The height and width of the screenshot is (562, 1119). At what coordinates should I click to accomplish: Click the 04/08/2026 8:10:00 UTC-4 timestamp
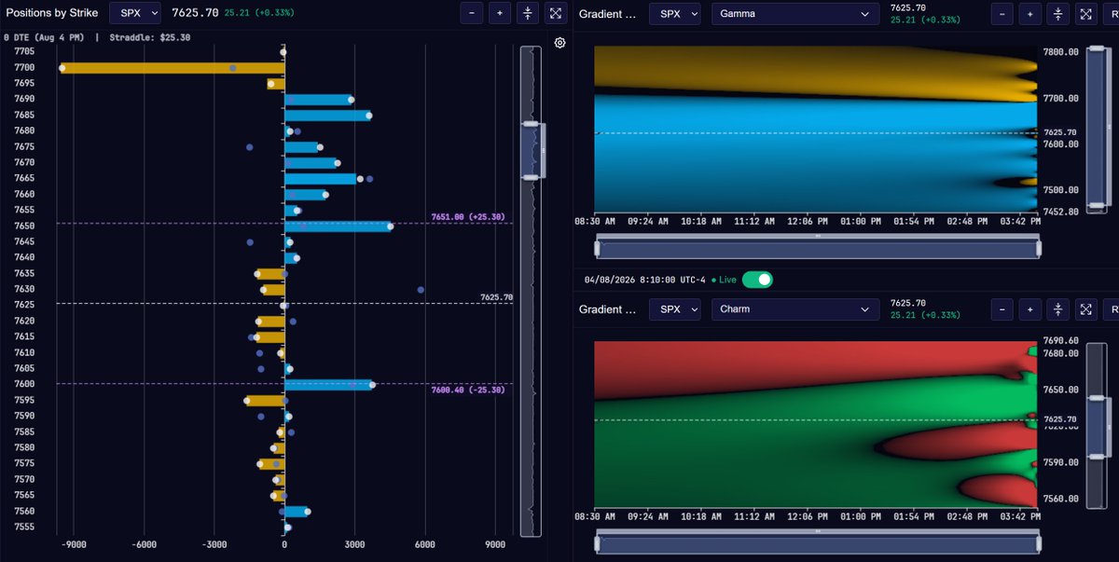tap(643, 280)
